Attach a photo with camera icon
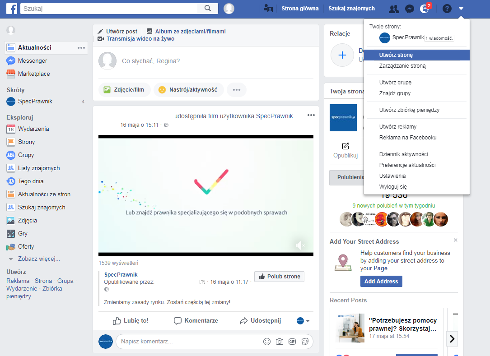This screenshot has width=490, height=356. point(280,342)
